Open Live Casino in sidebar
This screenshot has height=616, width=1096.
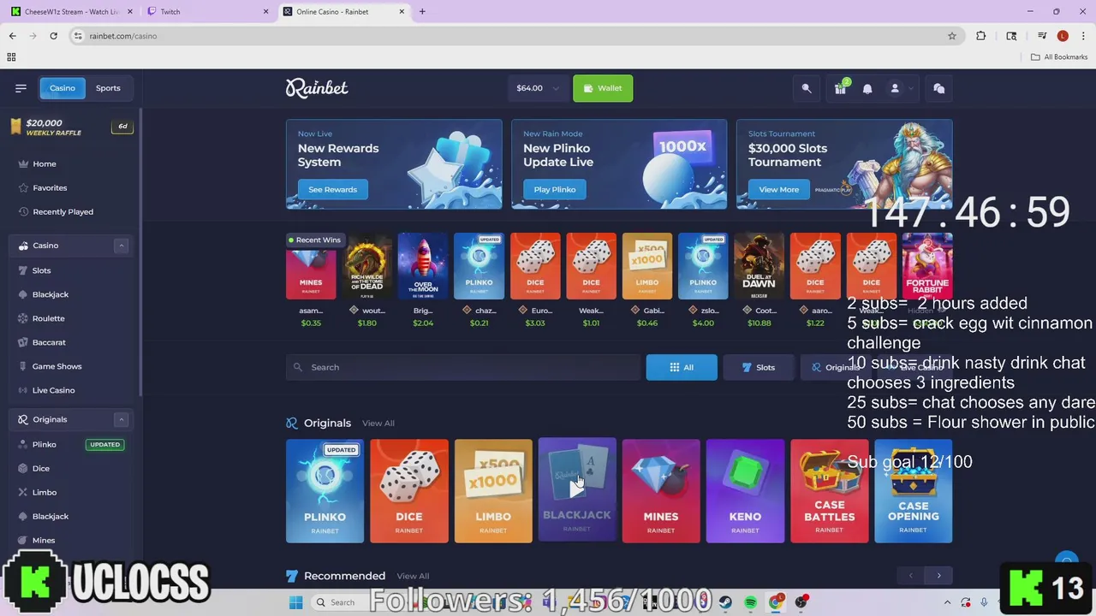53,390
